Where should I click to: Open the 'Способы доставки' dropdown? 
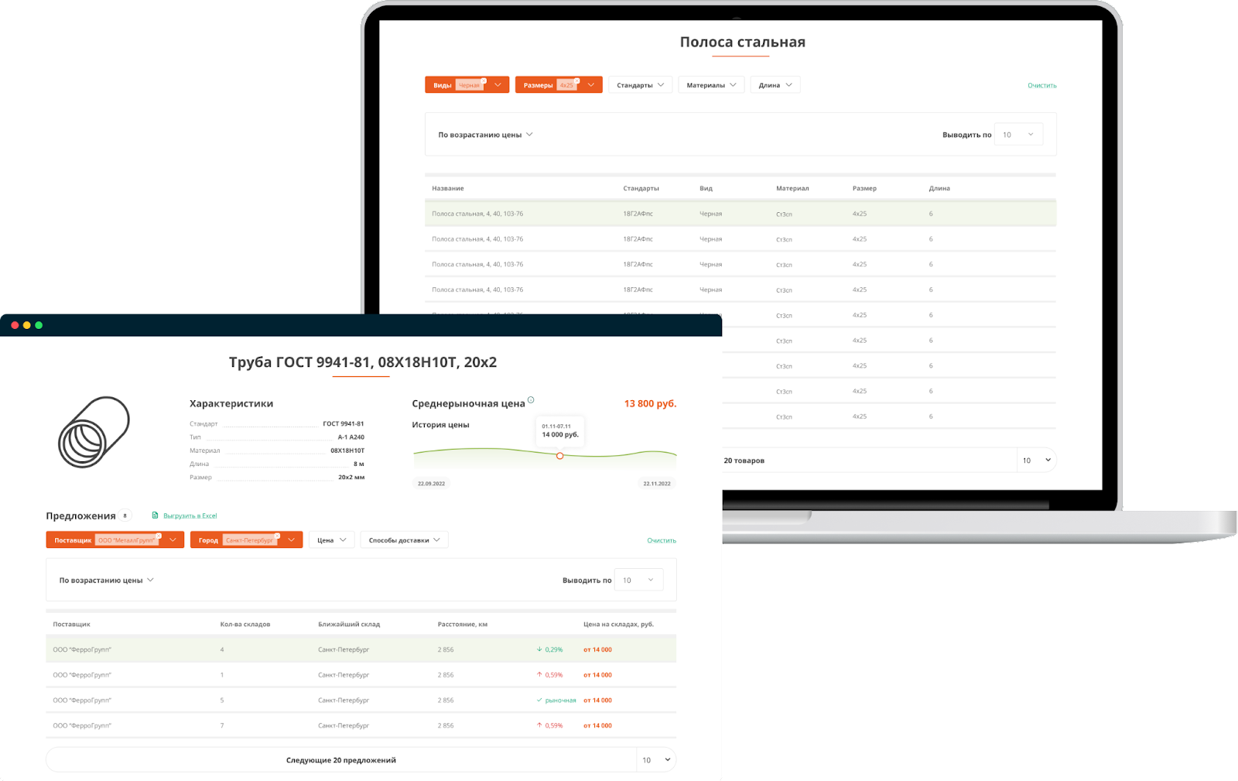point(404,540)
